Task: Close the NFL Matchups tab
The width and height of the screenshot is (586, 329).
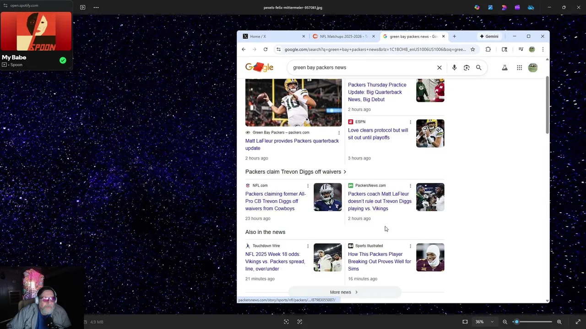Action: click(x=374, y=37)
